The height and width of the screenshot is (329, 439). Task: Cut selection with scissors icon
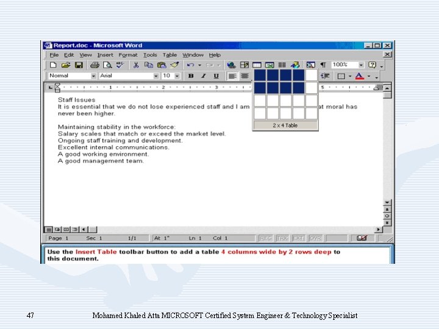(136, 65)
